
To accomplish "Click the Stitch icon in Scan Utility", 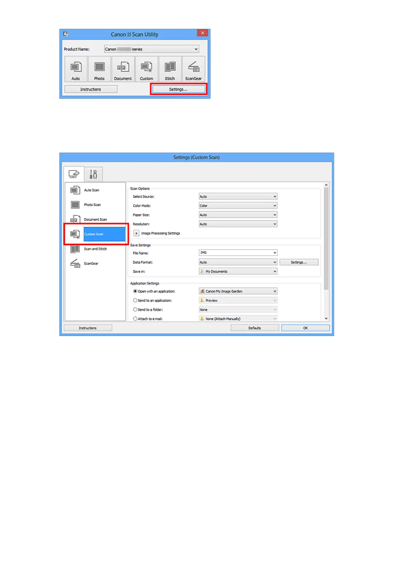I will tap(170, 69).
